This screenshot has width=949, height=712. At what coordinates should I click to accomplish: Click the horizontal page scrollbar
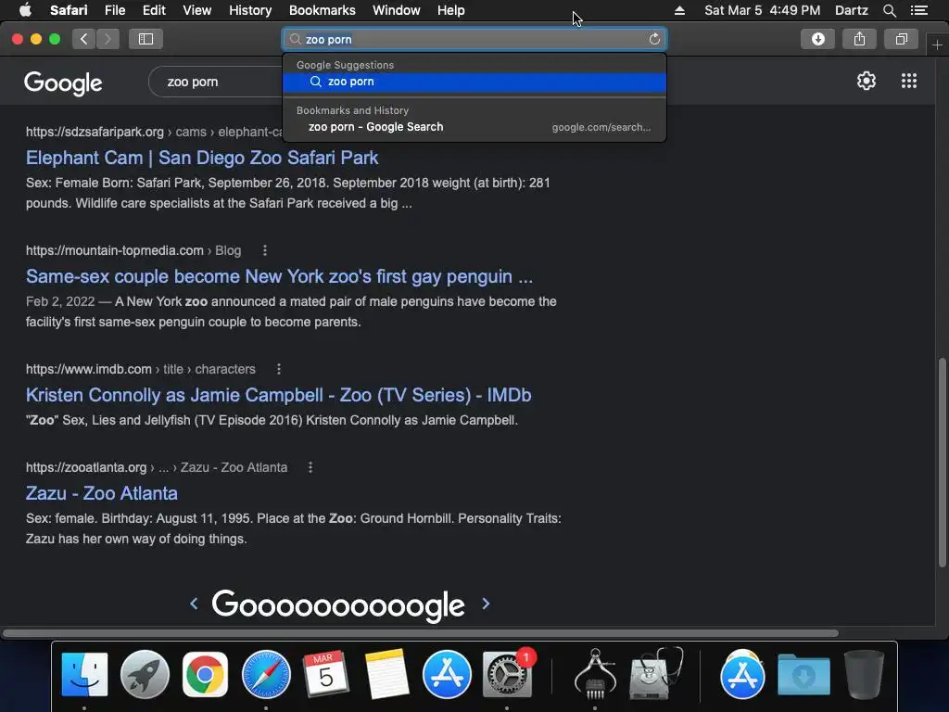pyautogui.click(x=421, y=633)
